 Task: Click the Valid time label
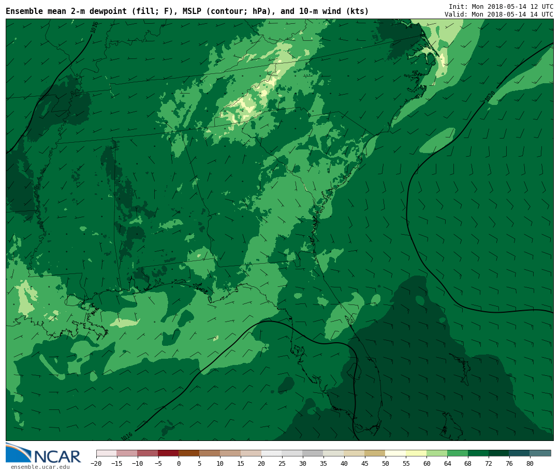click(498, 14)
